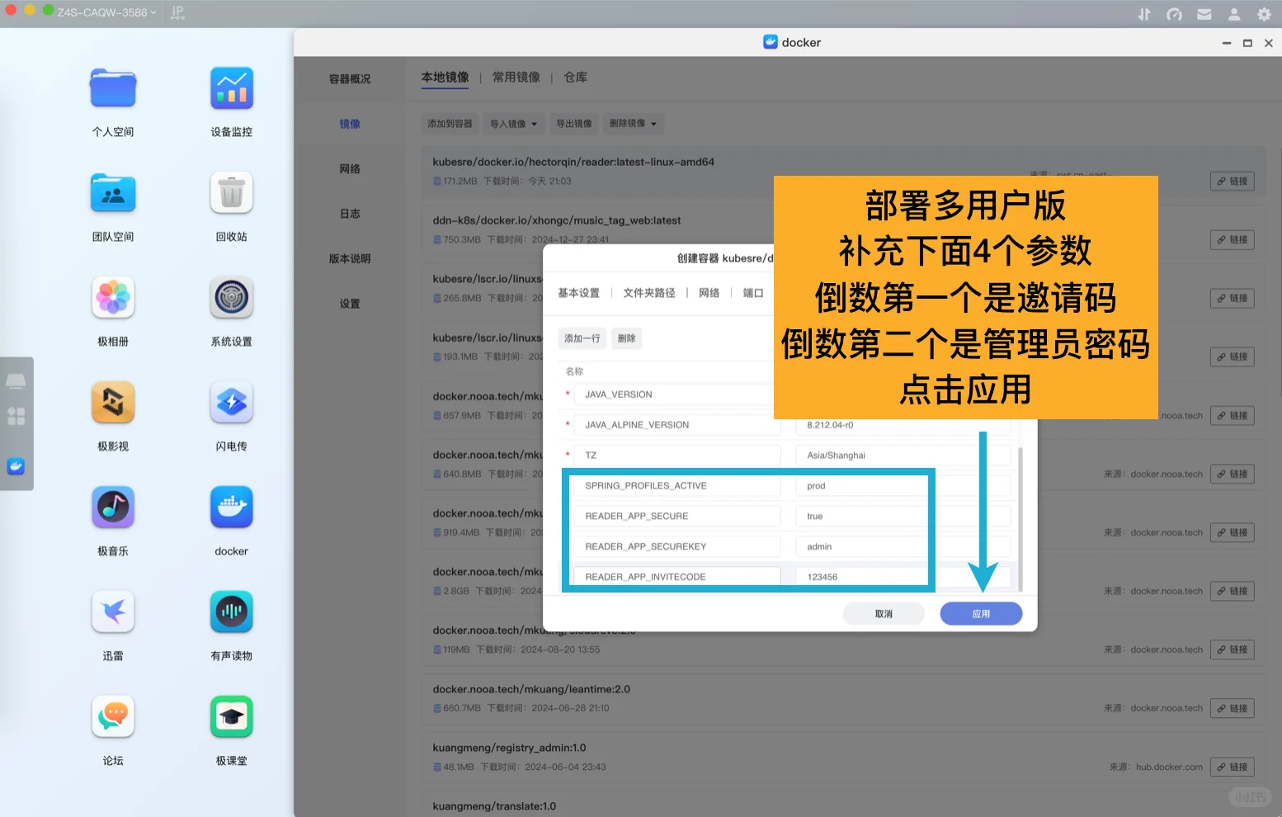The width and height of the screenshot is (1282, 817).
Task: Click 链接 for registry_admin:1.0 image
Action: tap(1233, 767)
